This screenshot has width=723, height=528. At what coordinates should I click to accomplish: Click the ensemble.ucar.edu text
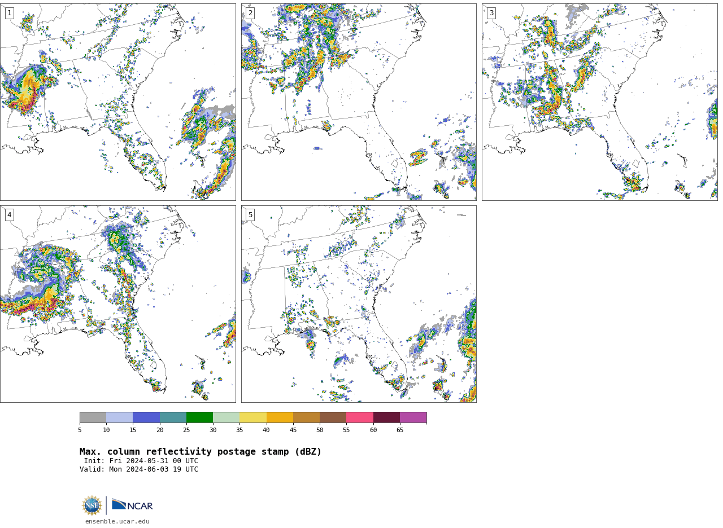point(117,521)
